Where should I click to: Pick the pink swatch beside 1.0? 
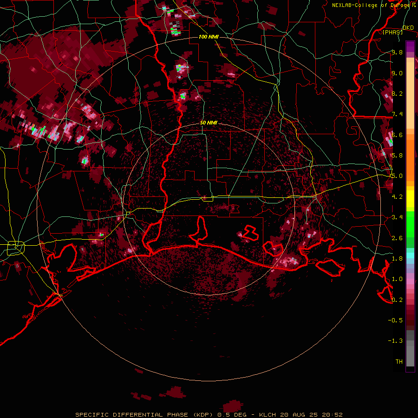pos(410,281)
